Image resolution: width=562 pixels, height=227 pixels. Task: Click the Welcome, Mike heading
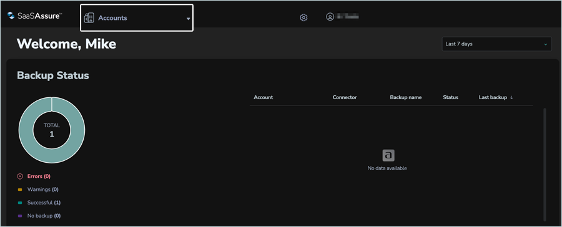[66, 44]
